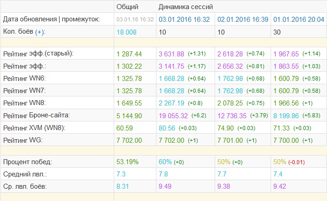Select overall efficiency value 1 302.22
The height and width of the screenshot is (201, 327).
(x=129, y=66)
